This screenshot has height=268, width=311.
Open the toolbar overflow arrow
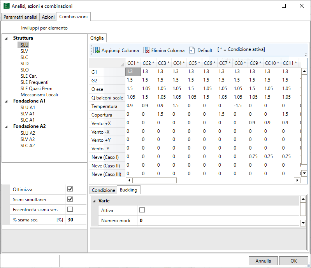click(306, 55)
